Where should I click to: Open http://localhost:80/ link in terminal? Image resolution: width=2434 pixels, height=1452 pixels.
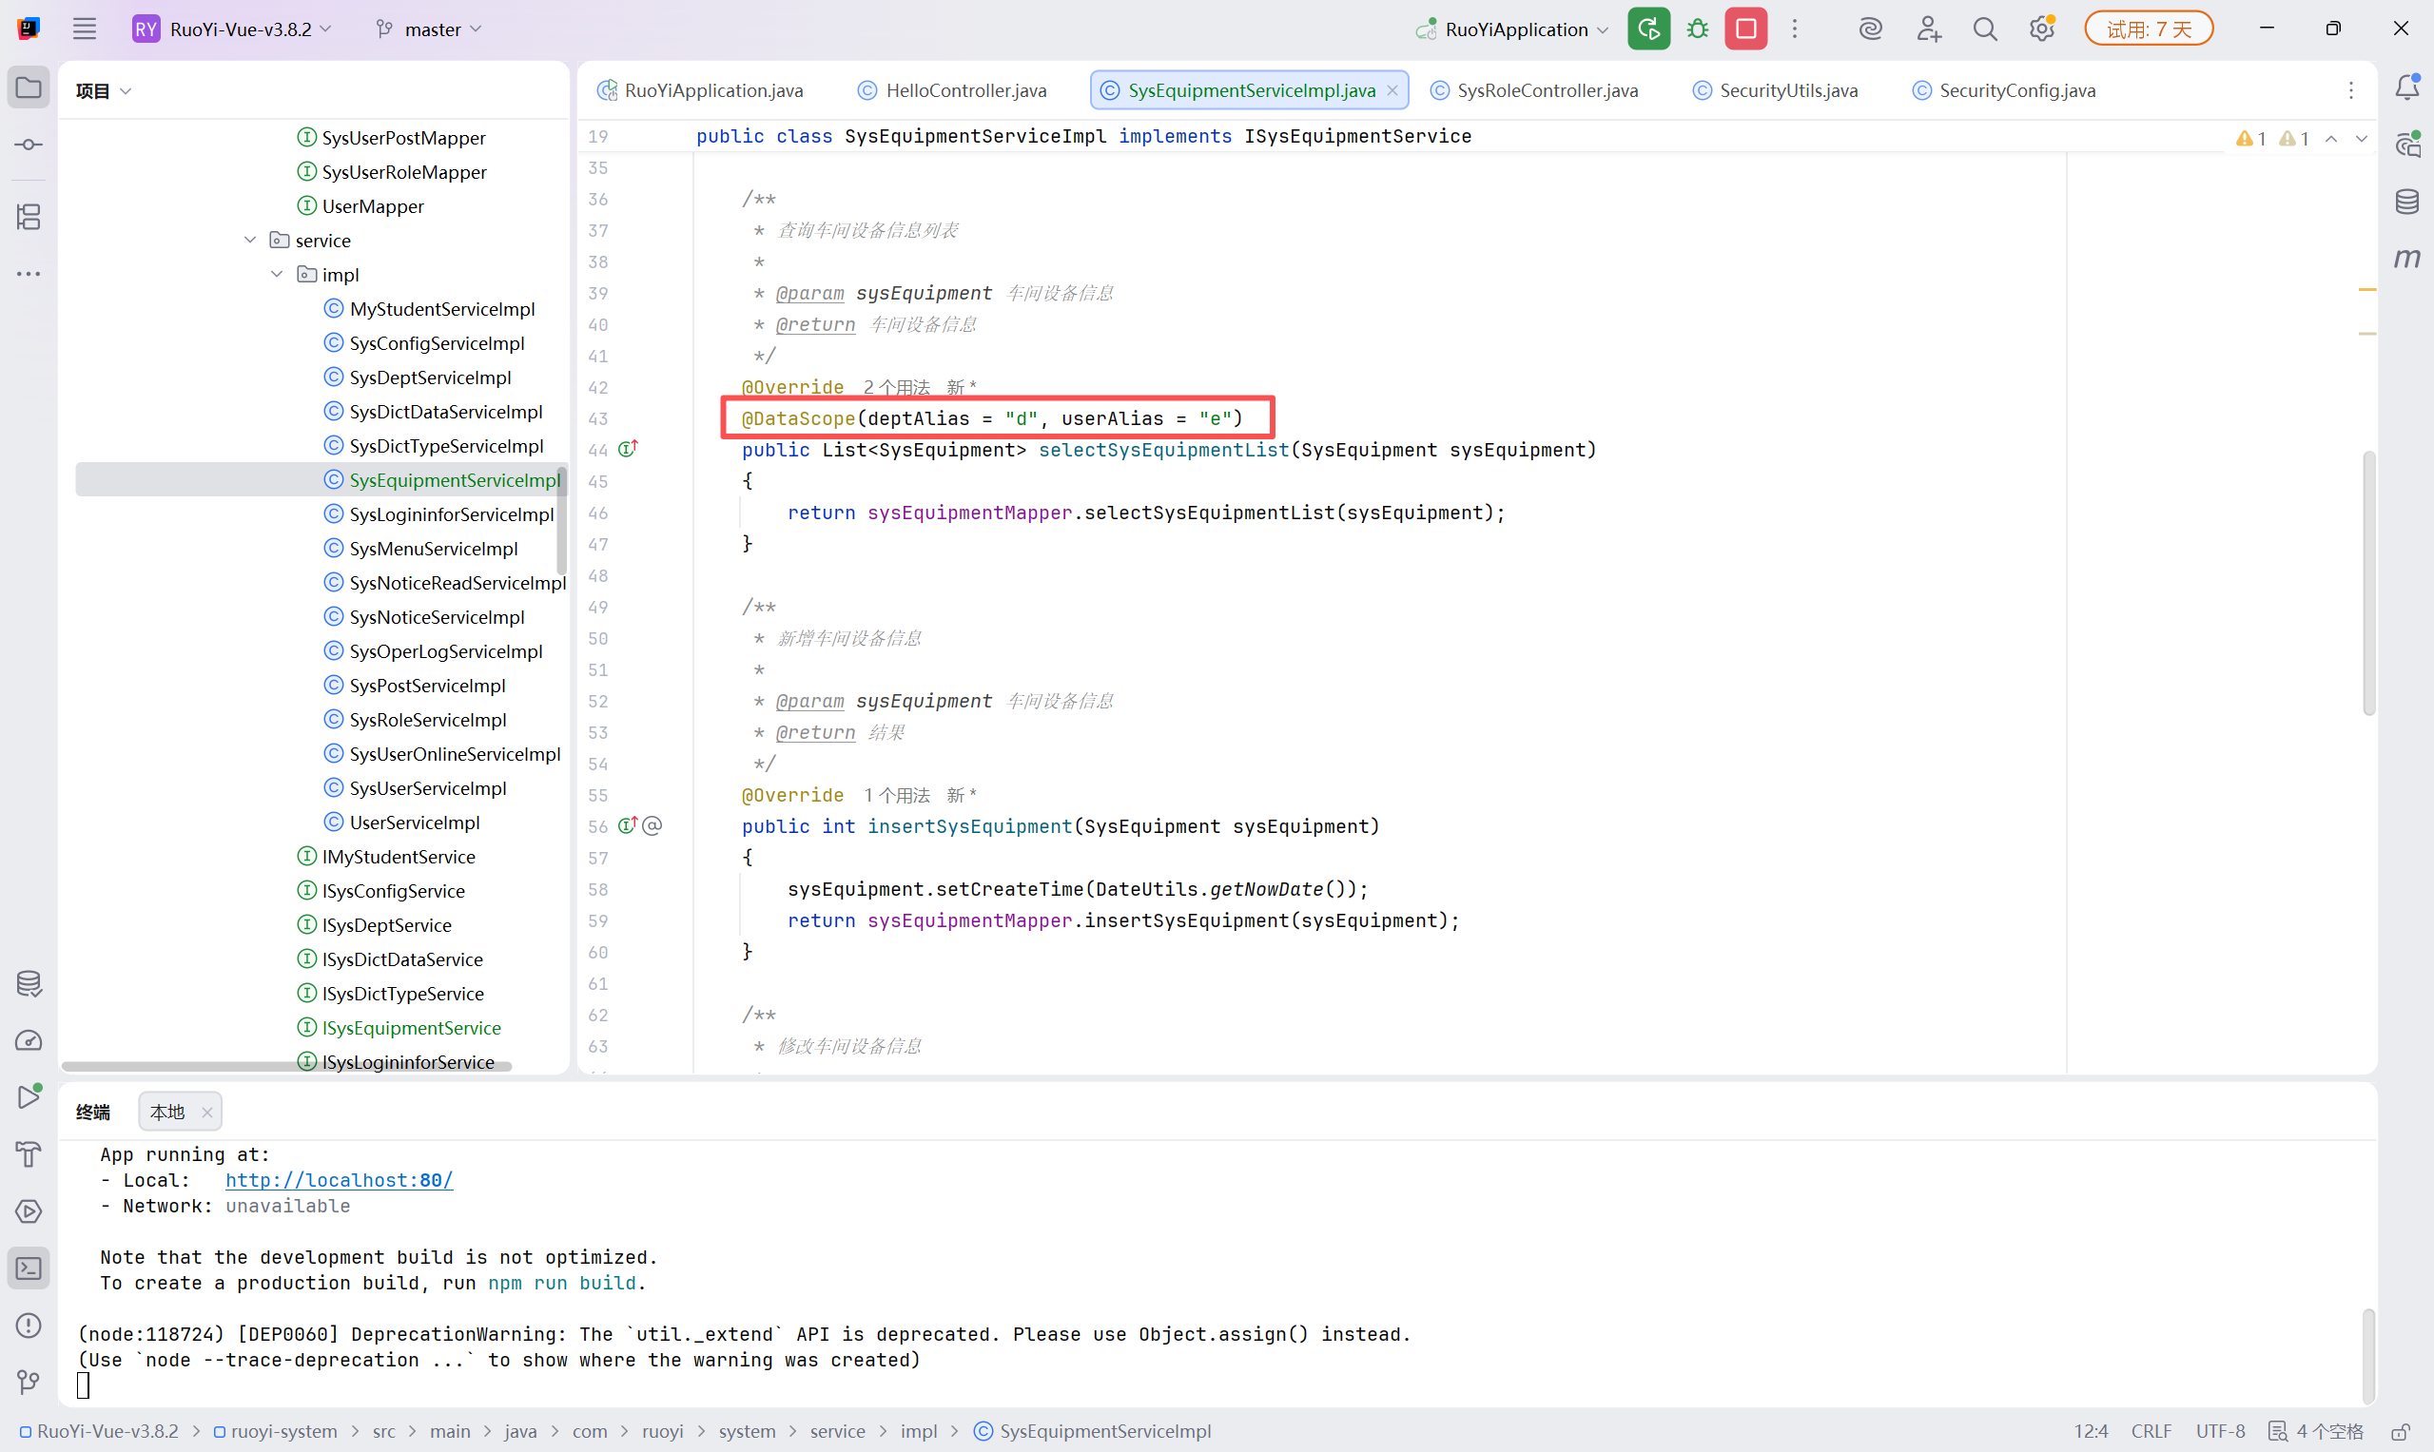[x=339, y=1180]
